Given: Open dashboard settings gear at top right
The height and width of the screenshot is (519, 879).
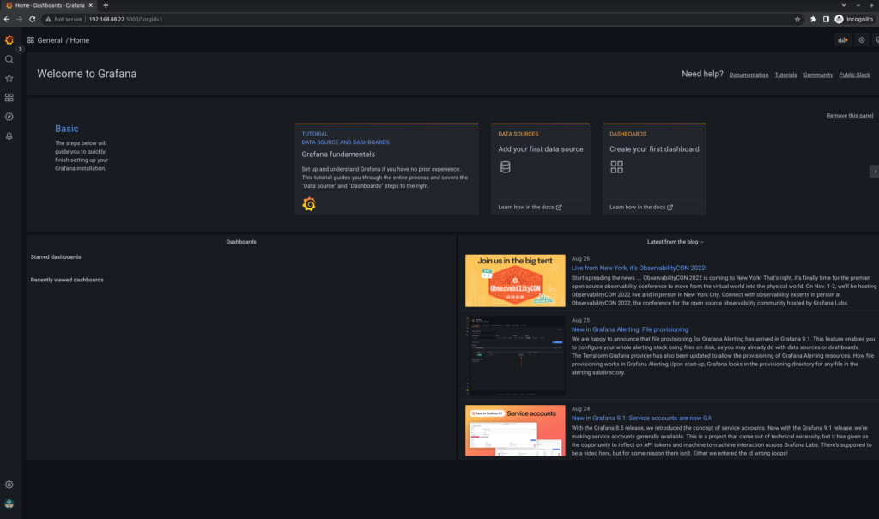Looking at the screenshot, I should (862, 39).
